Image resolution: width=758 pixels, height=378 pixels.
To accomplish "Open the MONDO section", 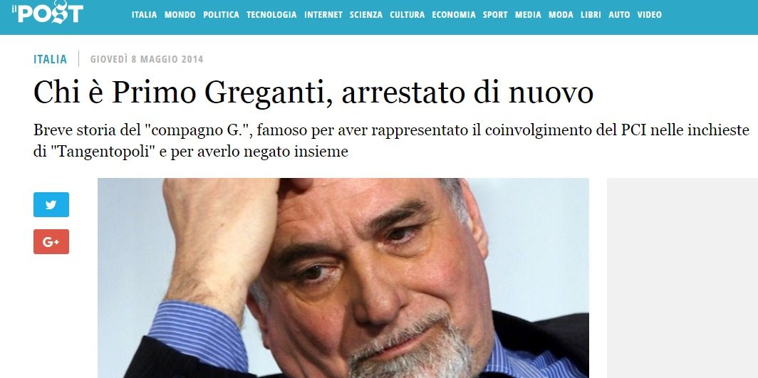I will tap(180, 15).
